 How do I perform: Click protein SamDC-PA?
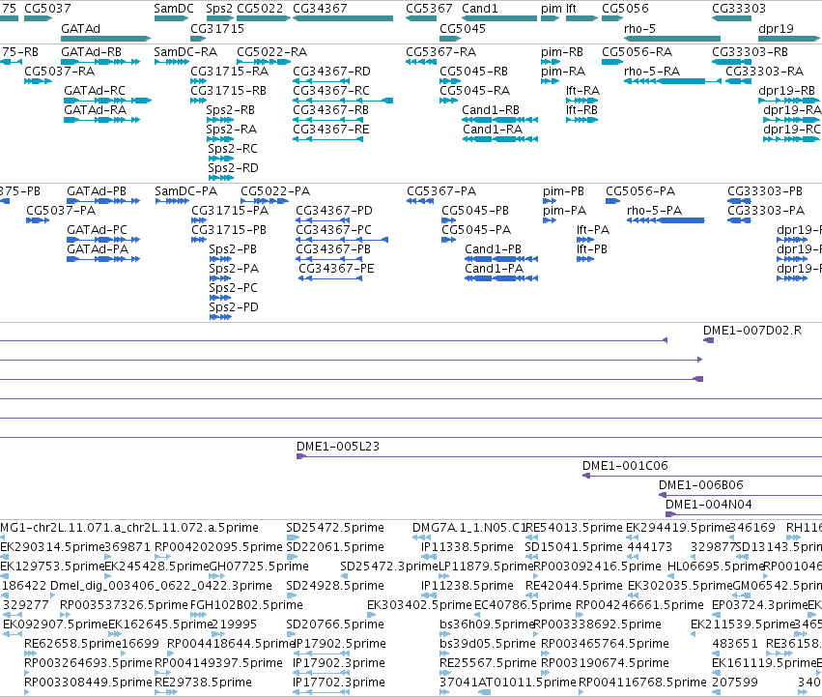(172, 201)
